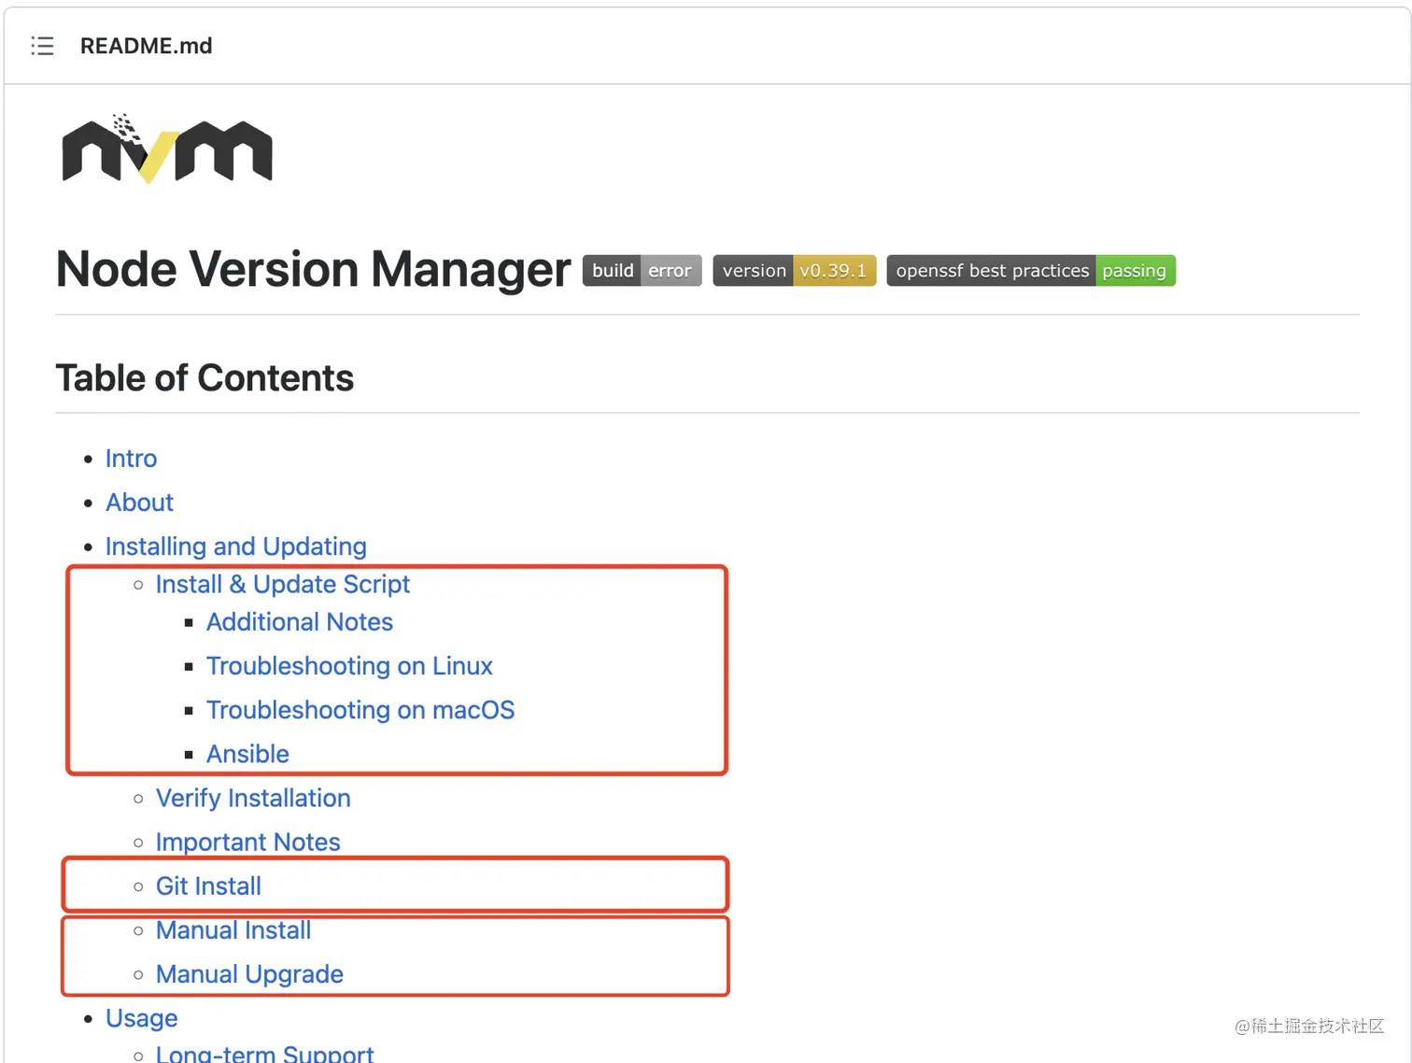Open the Important Notes link
The width and height of the screenshot is (1412, 1063).
pyautogui.click(x=247, y=843)
